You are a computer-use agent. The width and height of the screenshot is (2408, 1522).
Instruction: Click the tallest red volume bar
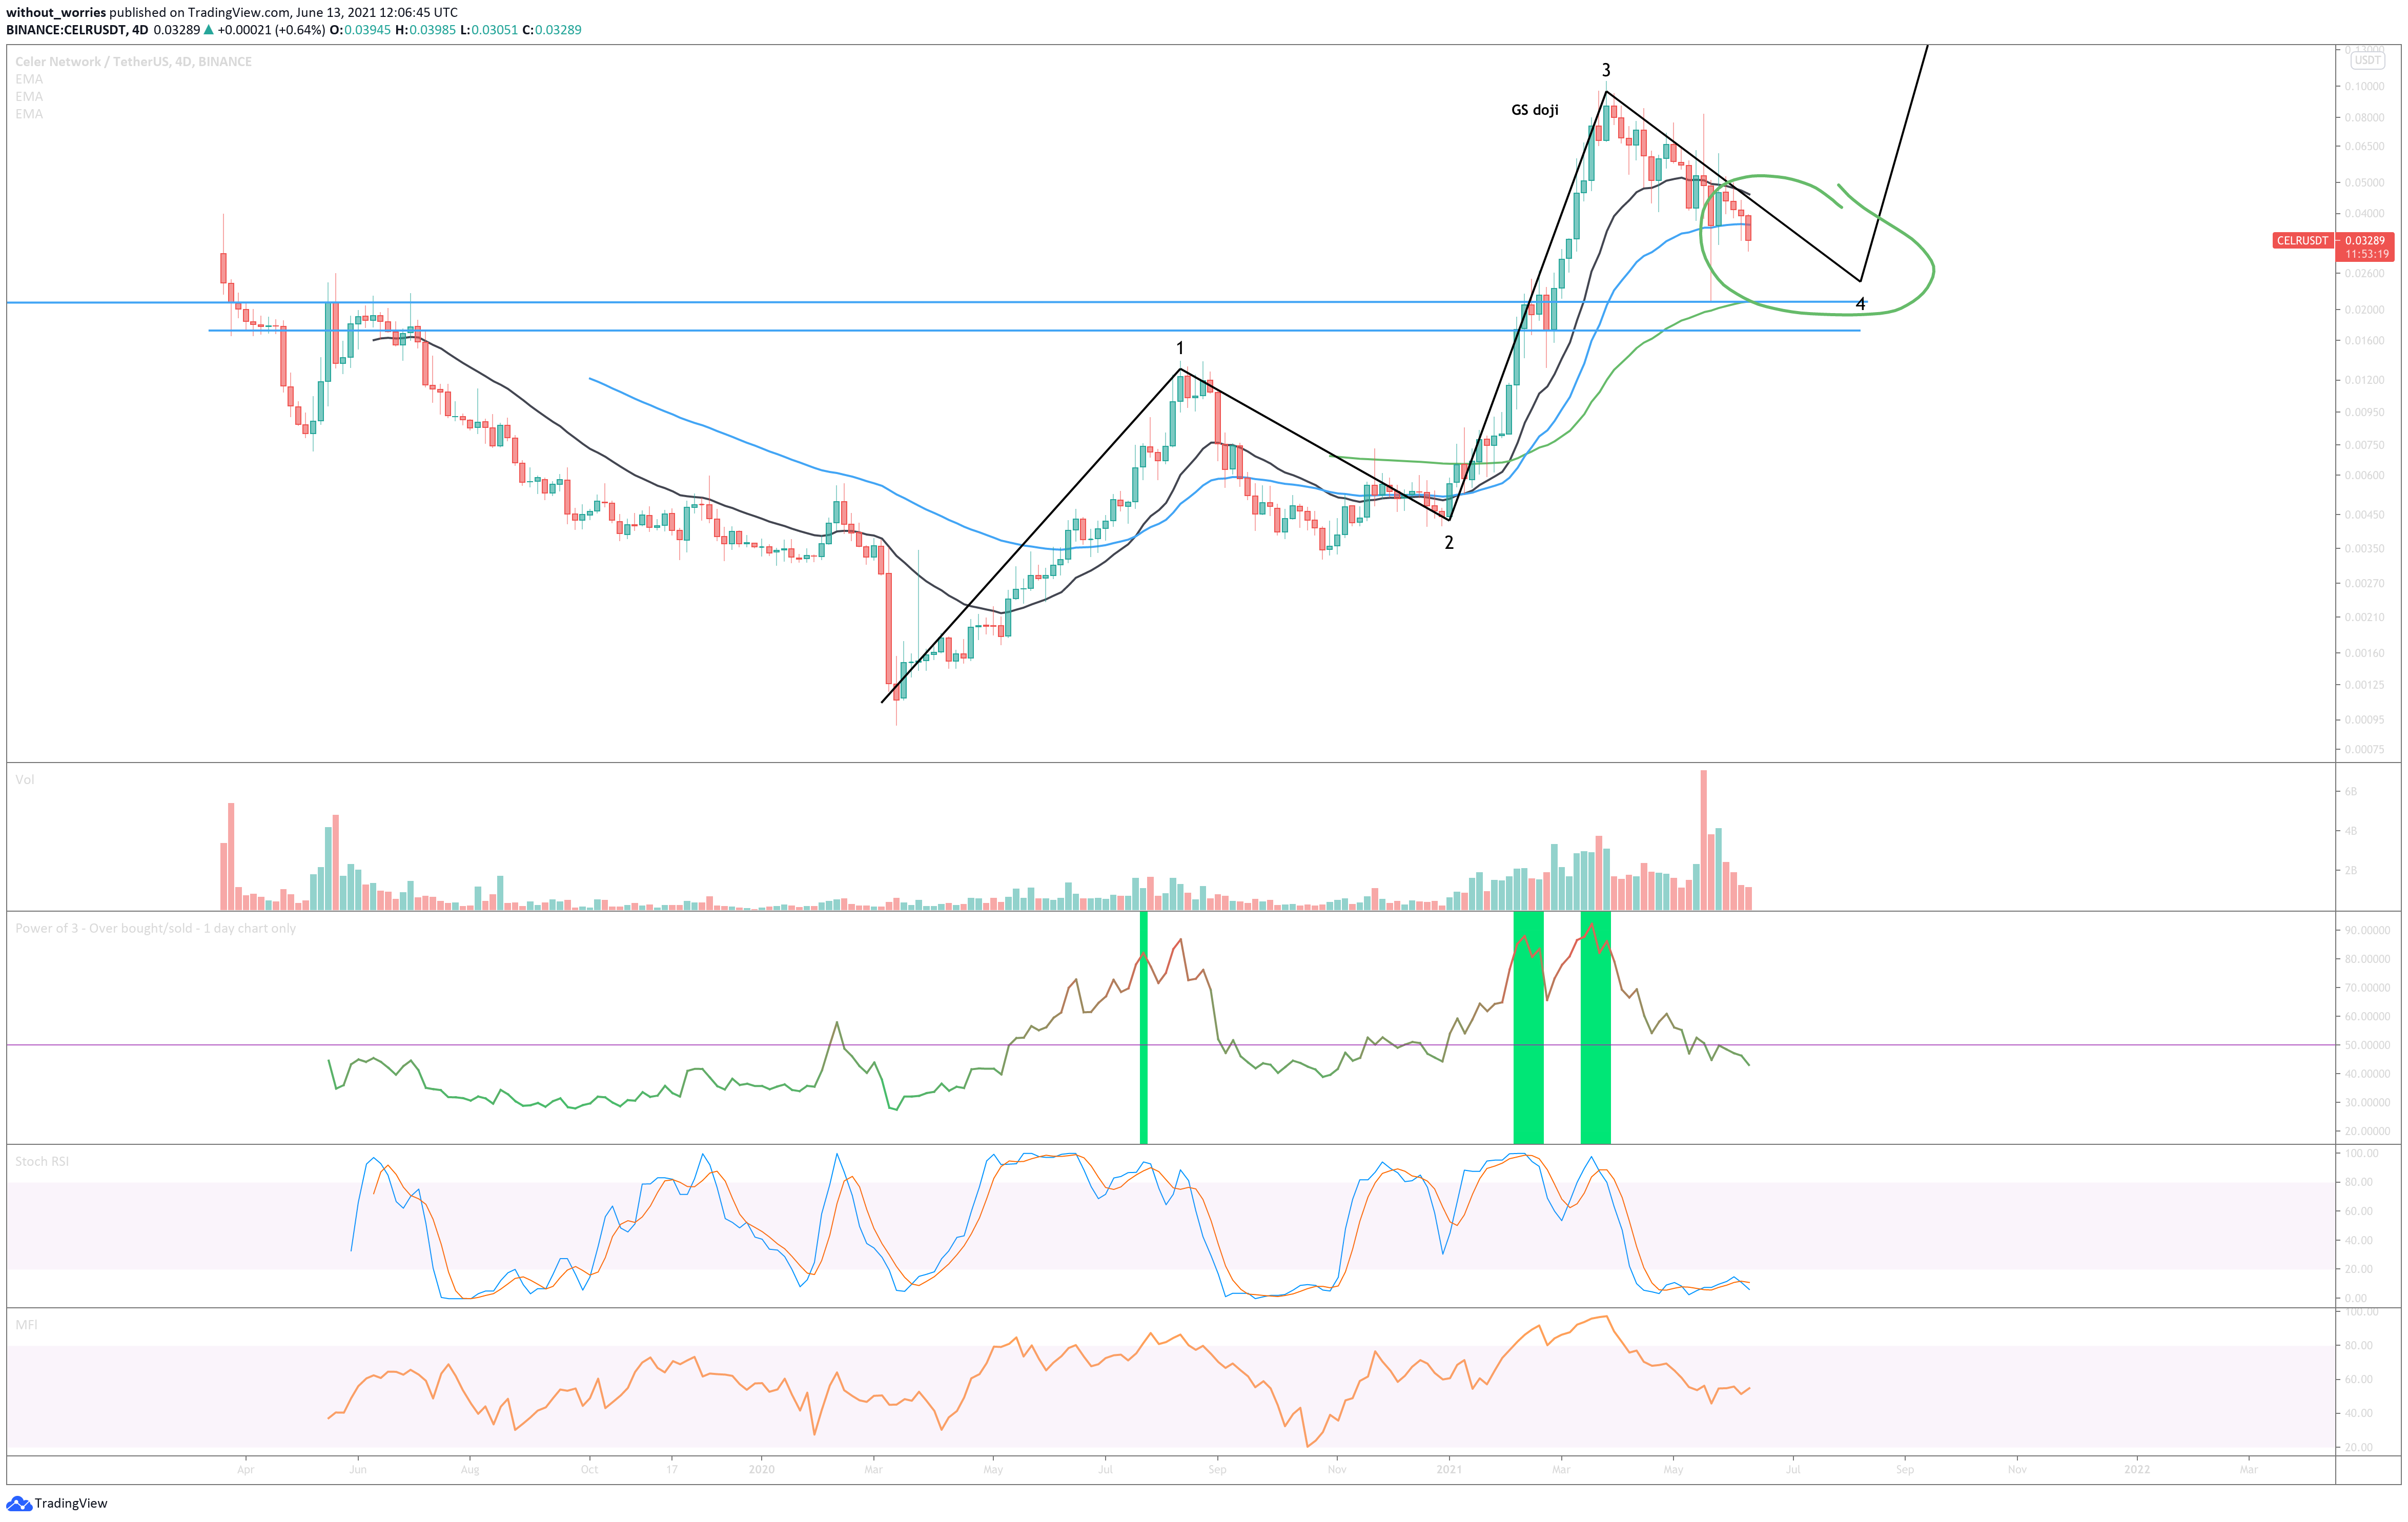1703,840
